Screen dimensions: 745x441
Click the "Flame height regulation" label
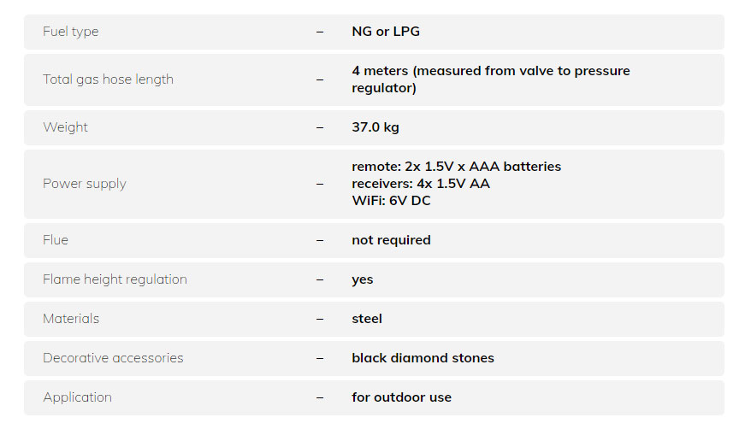click(x=115, y=279)
